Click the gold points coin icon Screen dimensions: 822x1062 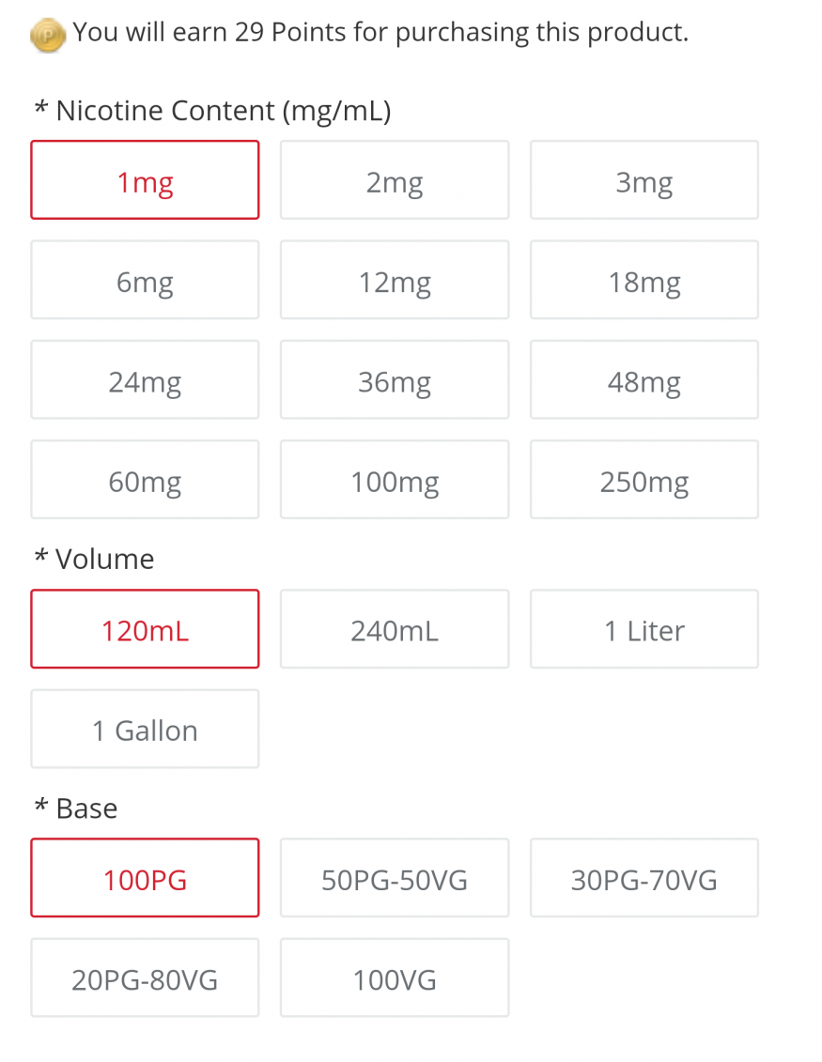tap(48, 36)
